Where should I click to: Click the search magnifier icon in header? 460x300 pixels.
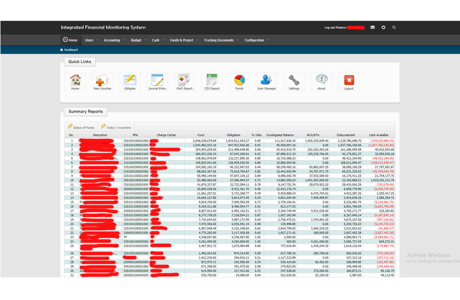click(394, 27)
